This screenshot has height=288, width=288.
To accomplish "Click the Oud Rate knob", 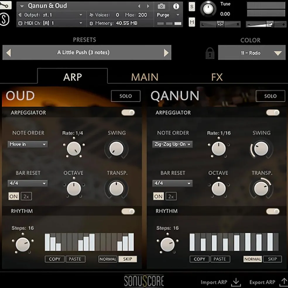I will pyautogui.click(x=74, y=149).
